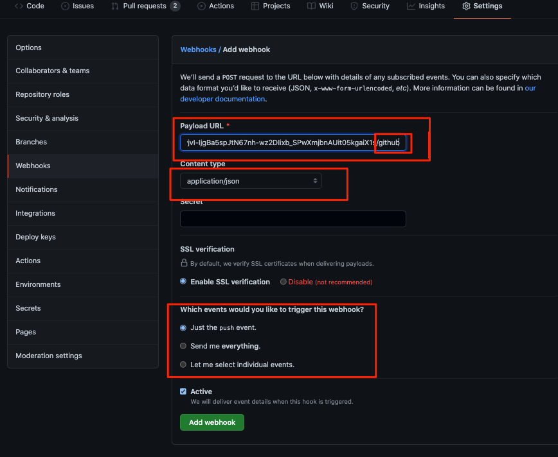
Task: Open Security & analysis settings
Action: coord(83,118)
